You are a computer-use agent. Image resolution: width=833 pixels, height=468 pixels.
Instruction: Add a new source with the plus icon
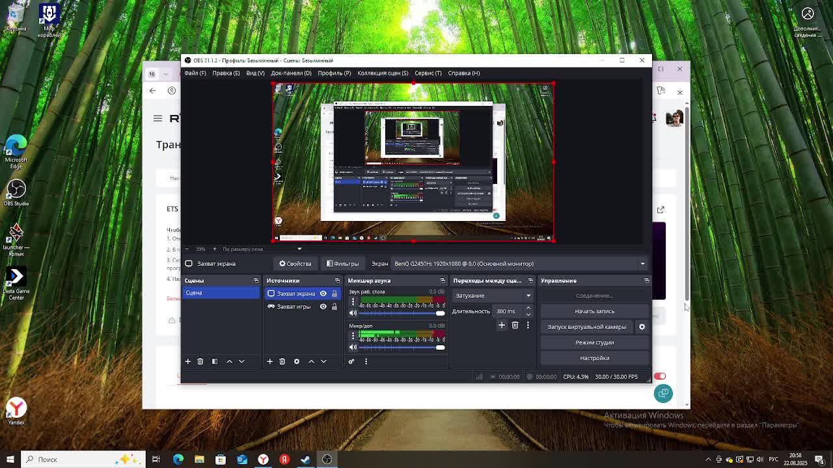(x=269, y=361)
